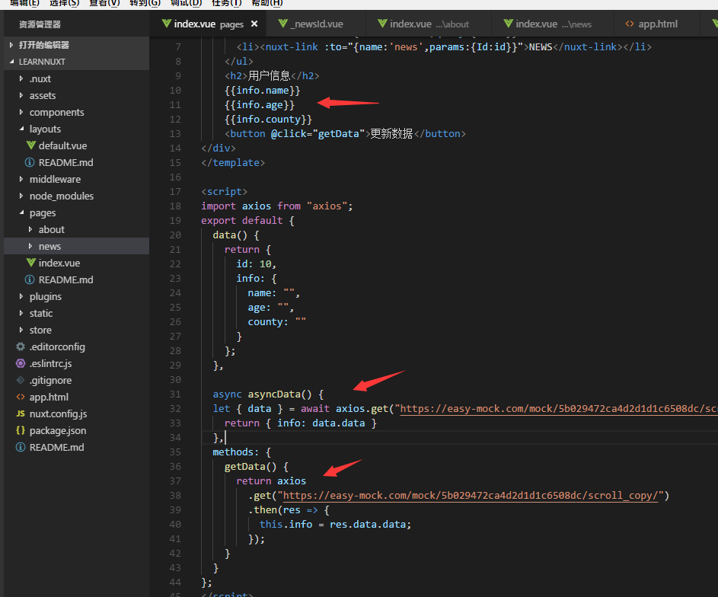This screenshot has height=597, width=718.
Task: Open .eslintrc.js file
Action: click(50, 363)
